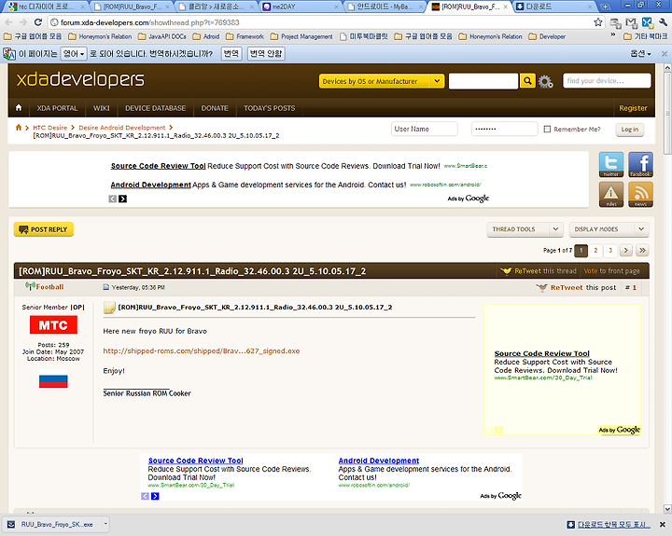Click the browser address bar
The image size is (672, 536).
(x=319, y=22)
